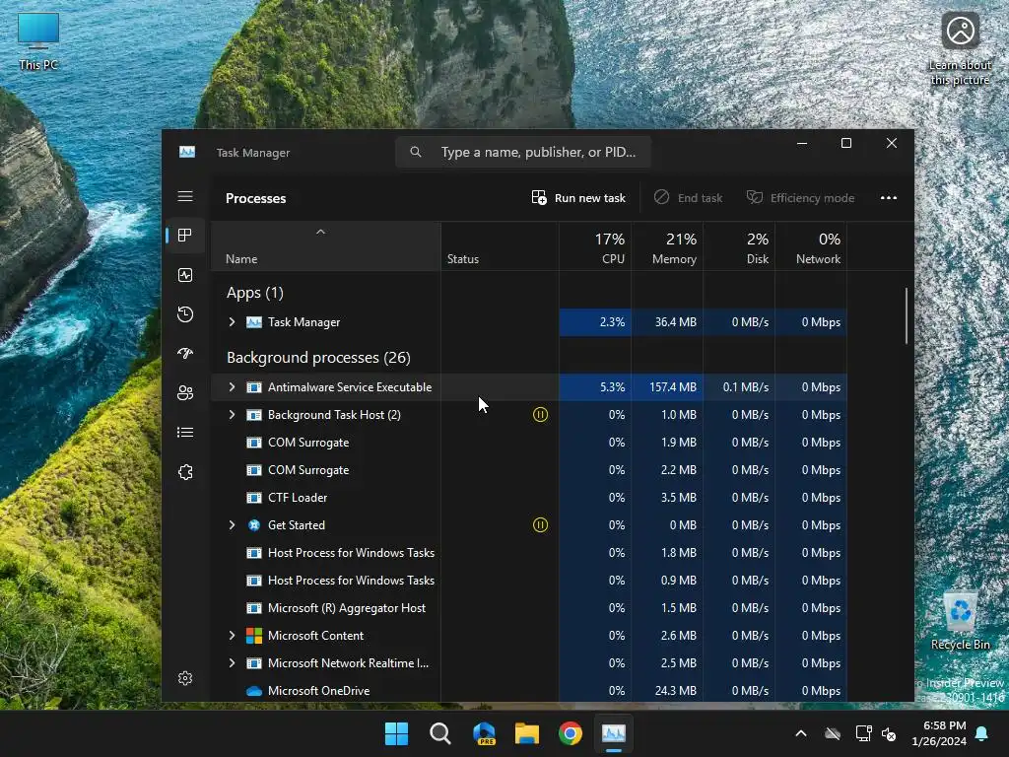Sort processes by Name column

pos(325,246)
